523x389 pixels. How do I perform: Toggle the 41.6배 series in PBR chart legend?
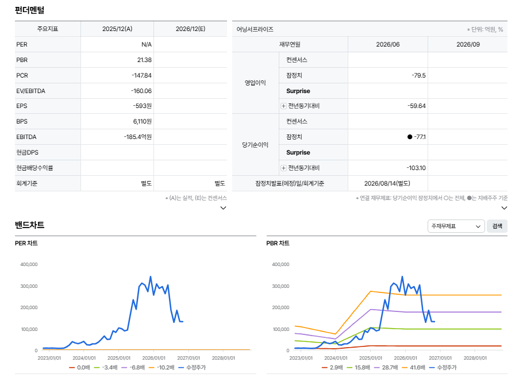(x=413, y=367)
